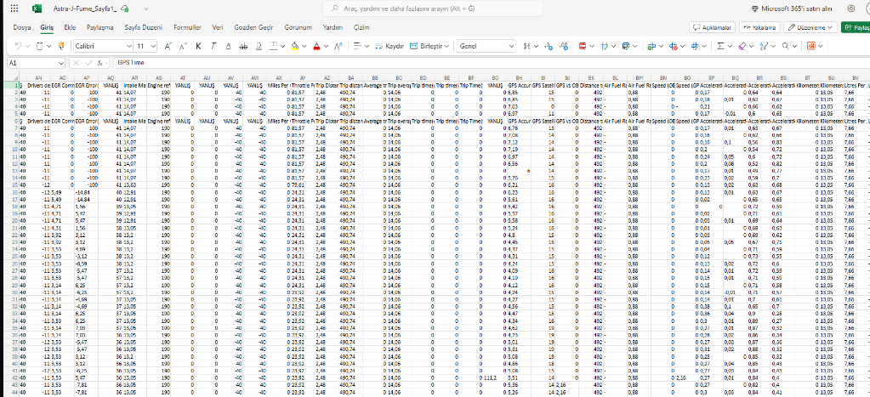Image resolution: width=870 pixels, height=397 pixels.
Task: Switch to the Çizim tab
Action: point(361,27)
